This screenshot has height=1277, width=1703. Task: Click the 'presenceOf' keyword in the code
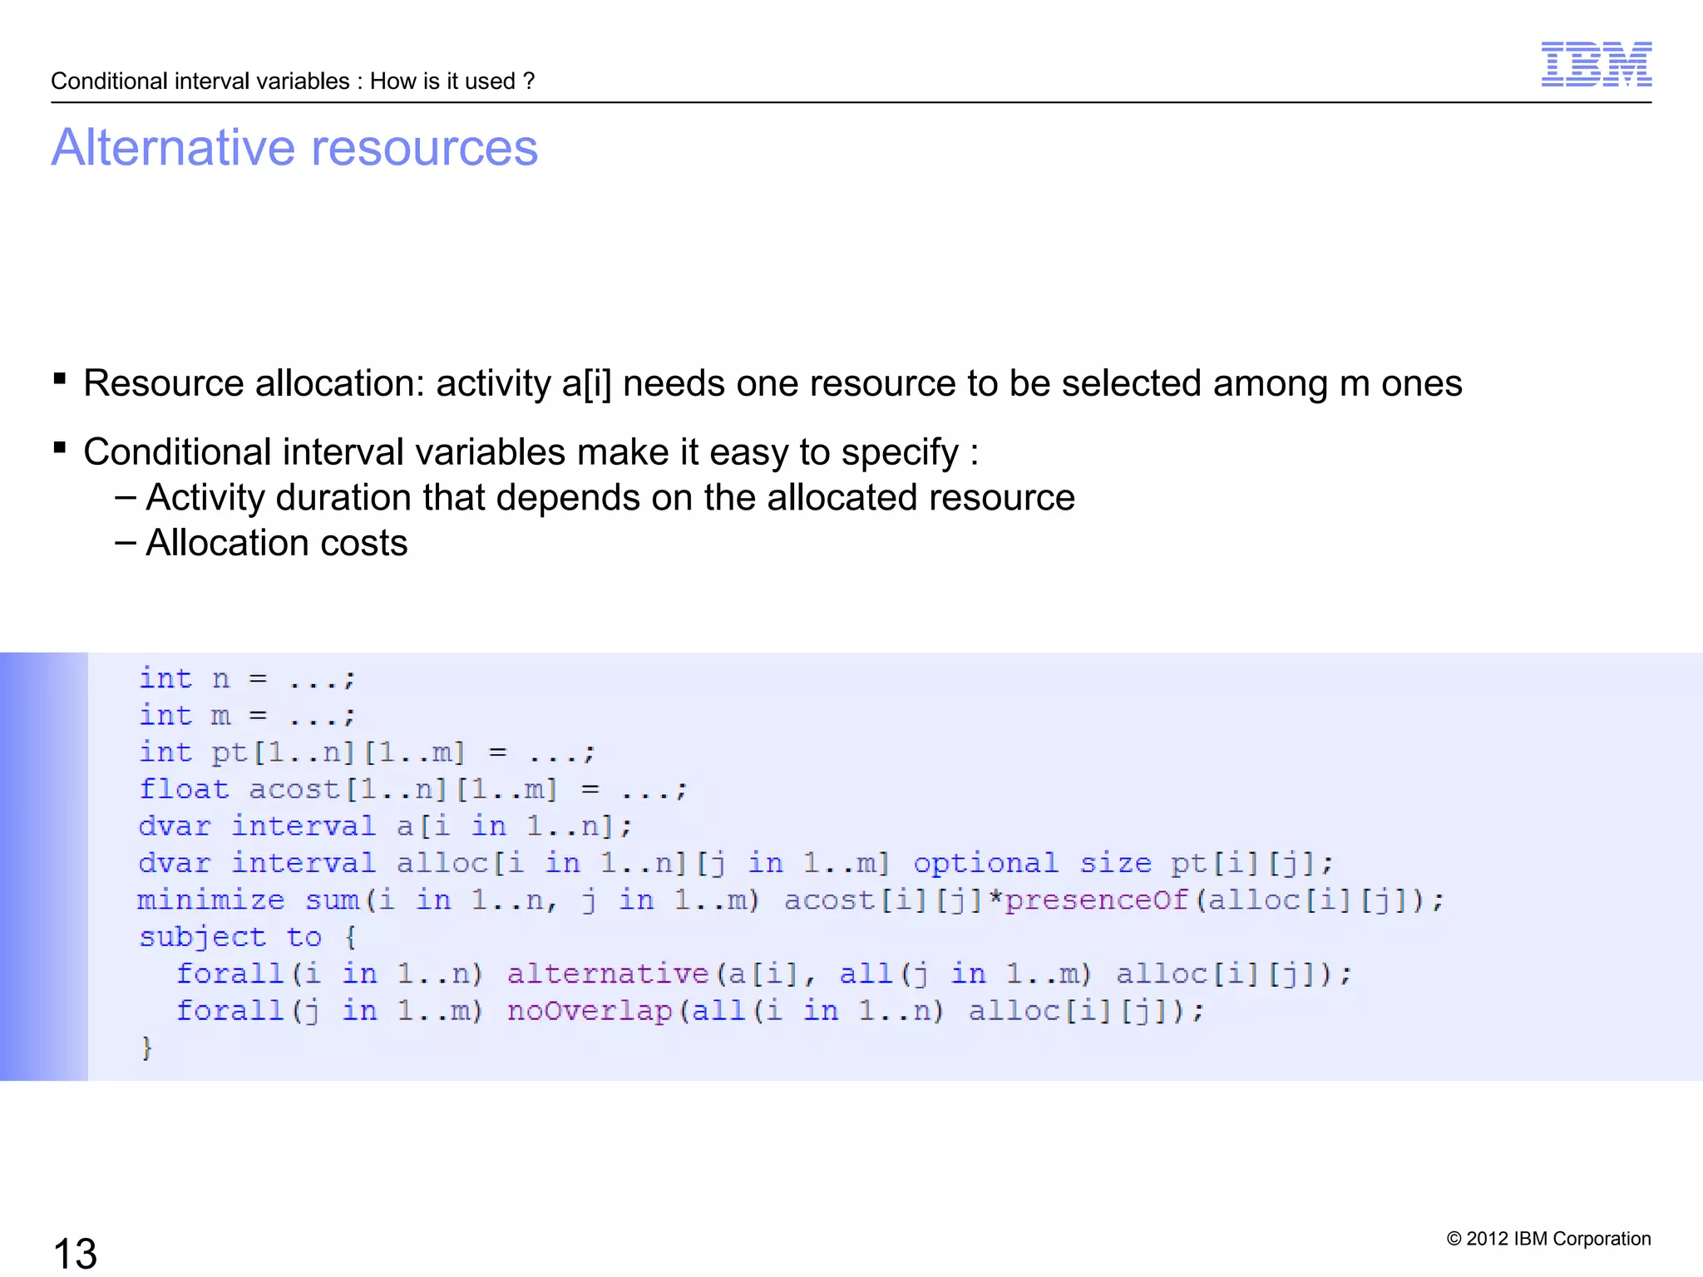1097,900
